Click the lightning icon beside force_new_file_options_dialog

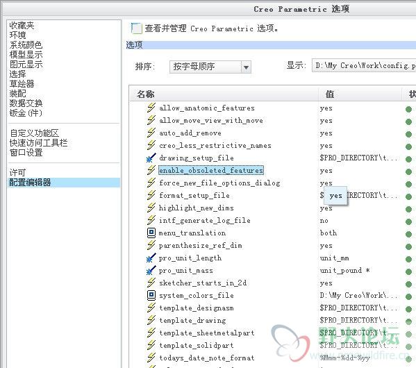point(151,183)
